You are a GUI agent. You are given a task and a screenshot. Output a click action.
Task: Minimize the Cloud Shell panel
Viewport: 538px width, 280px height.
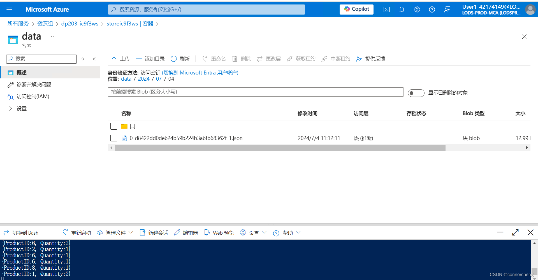tap(500, 232)
